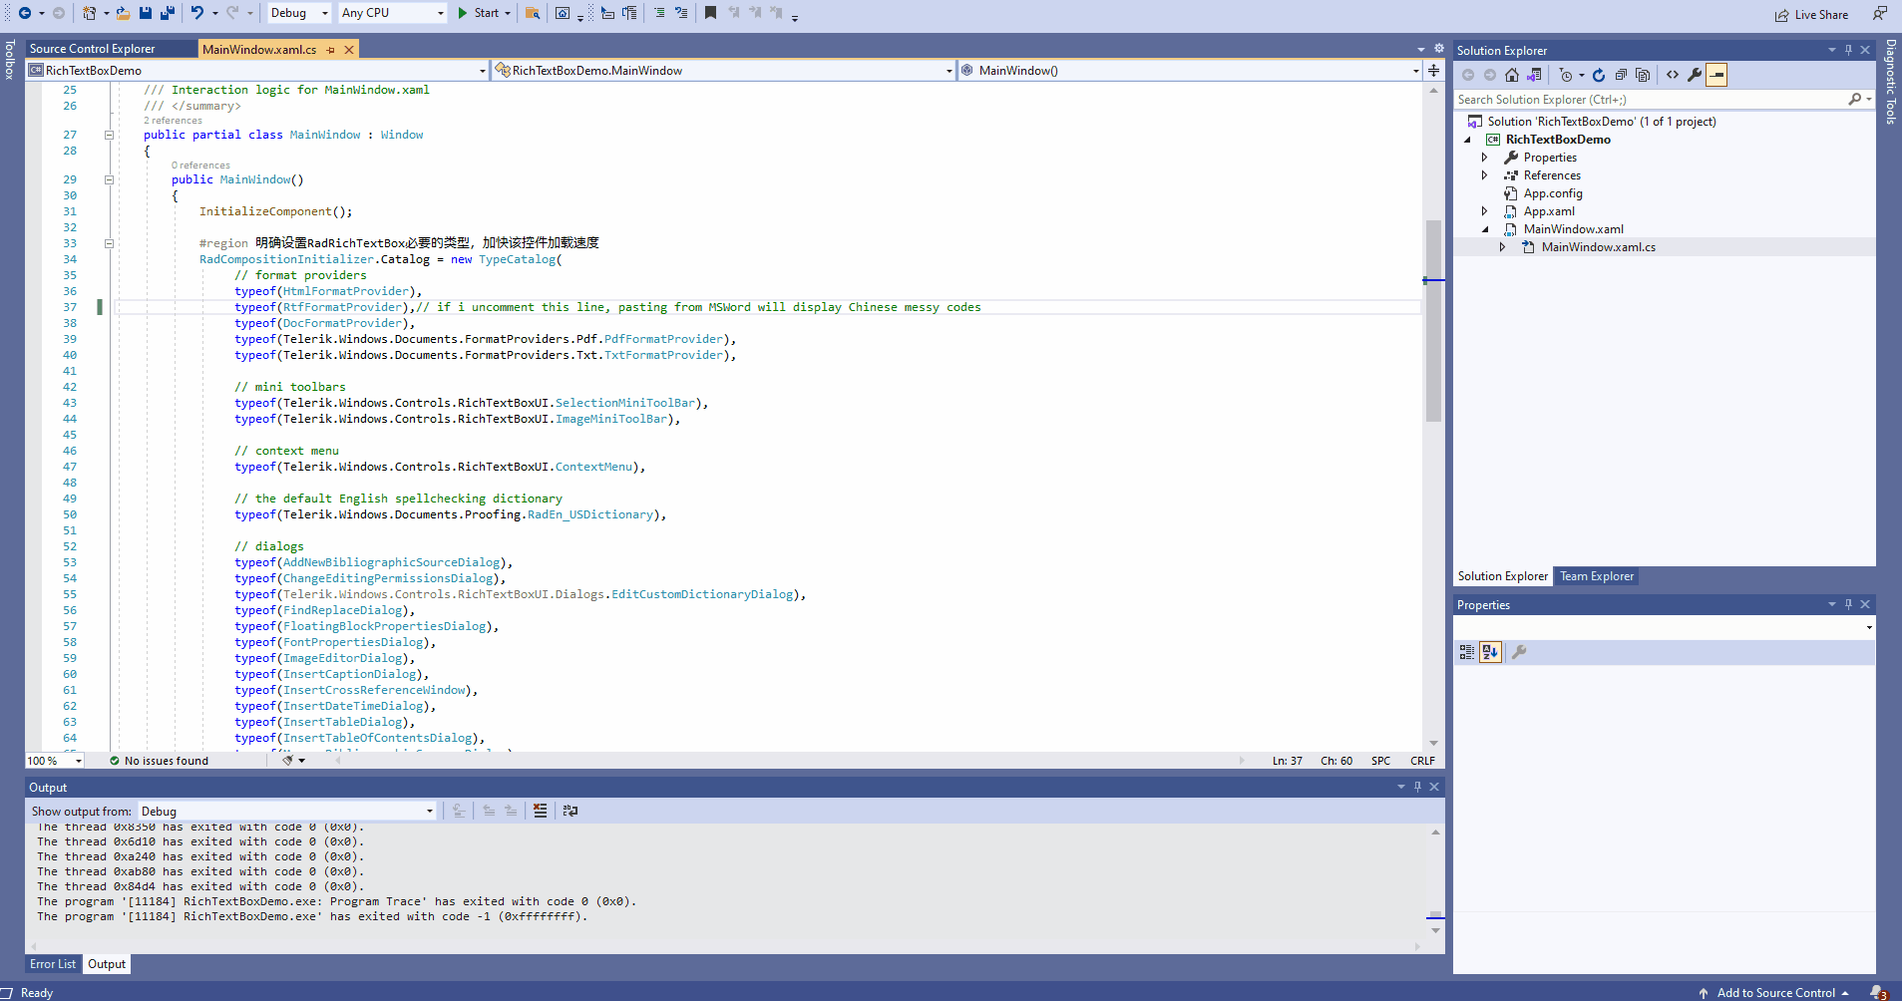
Task: Toggle Preview Selected Items in Solution Explorer
Action: pos(1716,75)
